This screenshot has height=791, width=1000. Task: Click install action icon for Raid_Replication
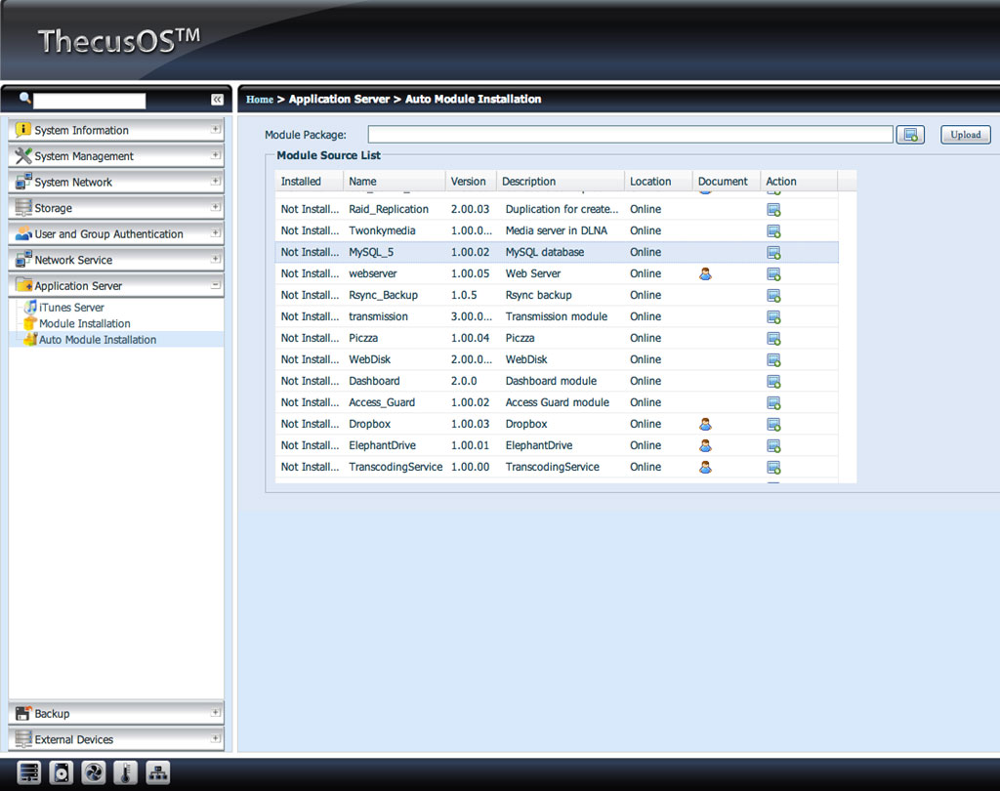(x=773, y=210)
